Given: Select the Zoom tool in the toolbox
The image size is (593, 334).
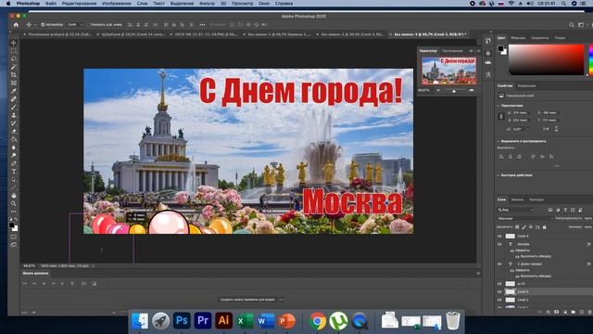Looking at the screenshot, I should [14, 203].
